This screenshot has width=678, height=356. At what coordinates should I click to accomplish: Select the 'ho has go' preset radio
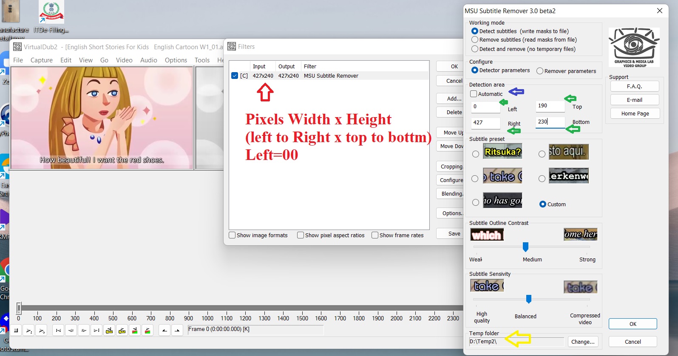(x=476, y=202)
